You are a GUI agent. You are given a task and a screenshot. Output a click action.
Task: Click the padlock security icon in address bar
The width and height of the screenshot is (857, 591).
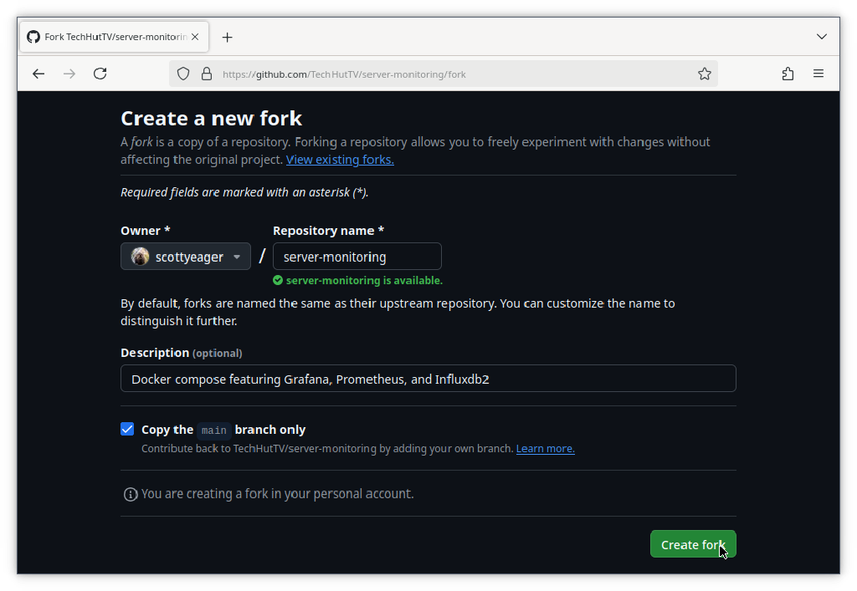point(207,74)
